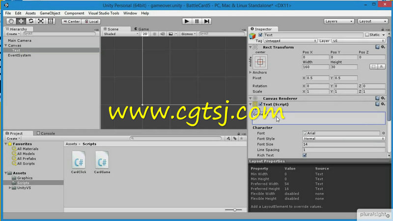Viewport: 393px width, 221px height.
Task: Select Main Camera in Hierarchy
Action: click(x=20, y=40)
